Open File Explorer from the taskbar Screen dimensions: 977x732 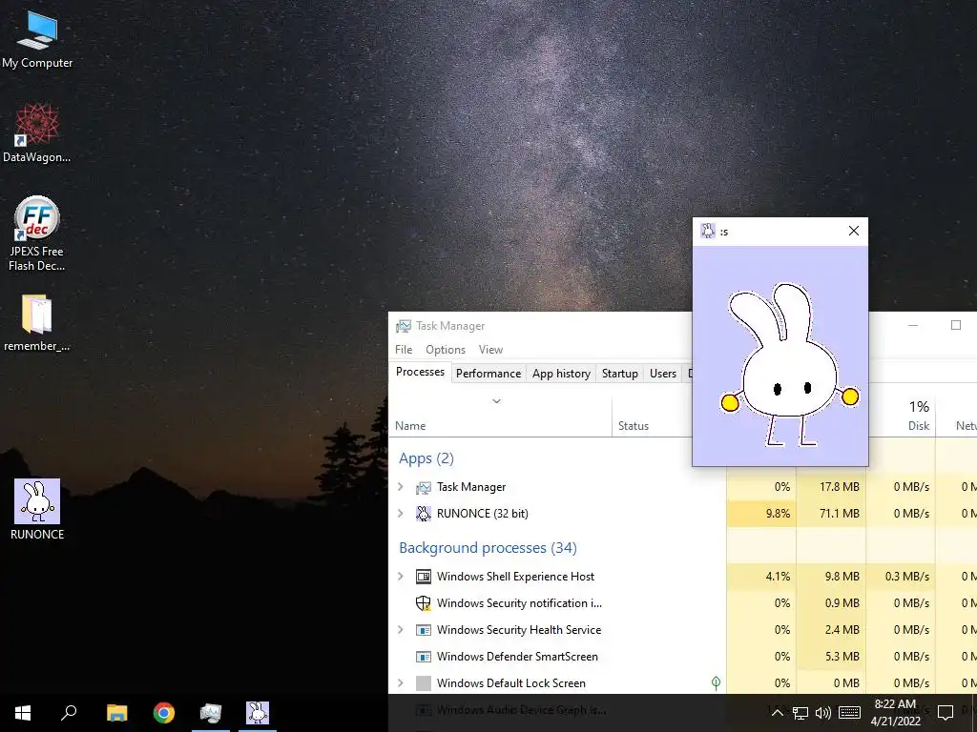pyautogui.click(x=116, y=713)
